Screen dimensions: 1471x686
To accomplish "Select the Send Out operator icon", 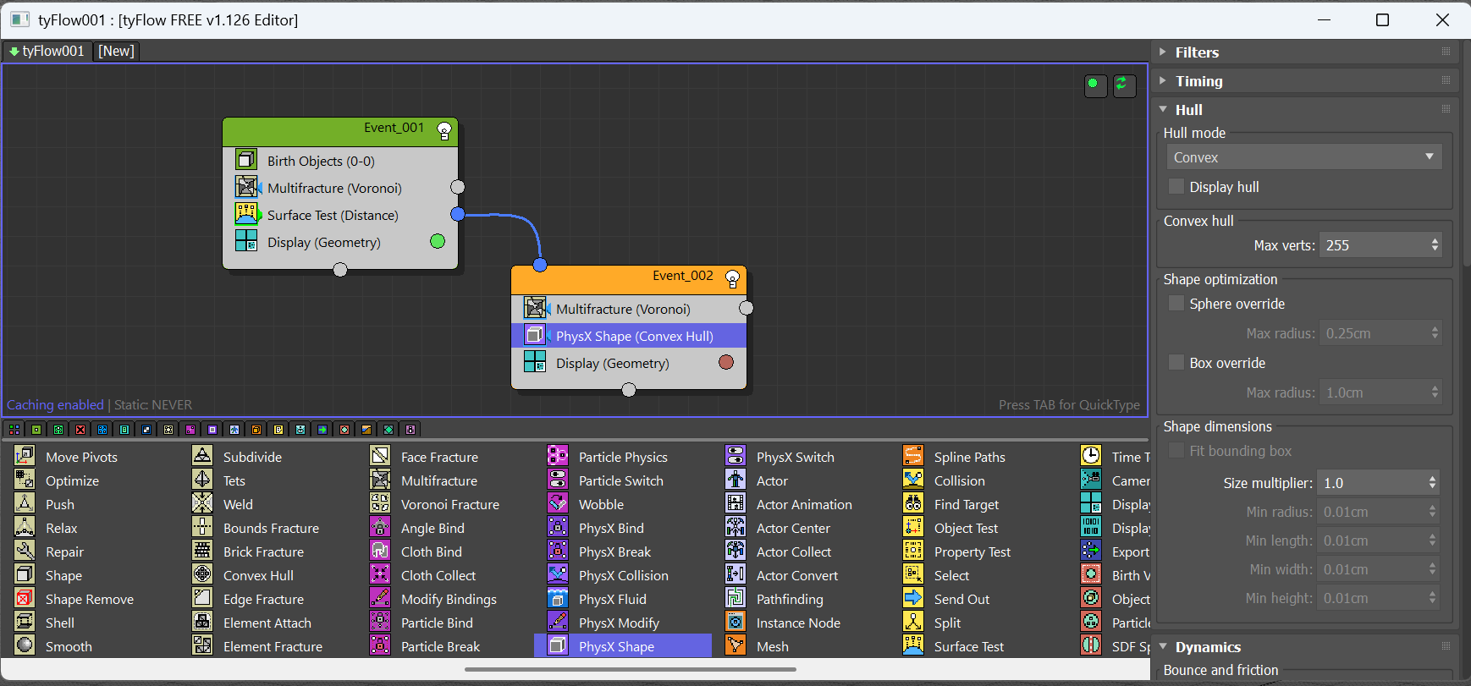I will tap(913, 598).
